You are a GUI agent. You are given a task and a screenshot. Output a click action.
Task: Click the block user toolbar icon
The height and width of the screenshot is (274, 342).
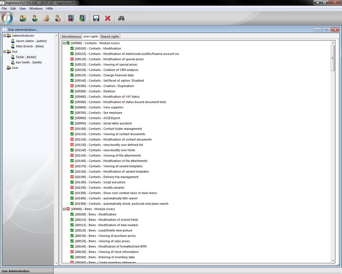pos(58,18)
